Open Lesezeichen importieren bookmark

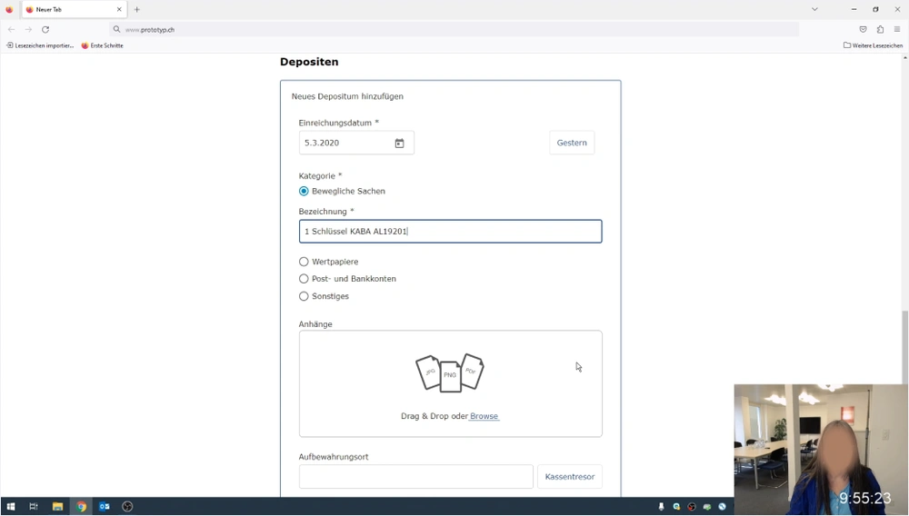pos(40,45)
